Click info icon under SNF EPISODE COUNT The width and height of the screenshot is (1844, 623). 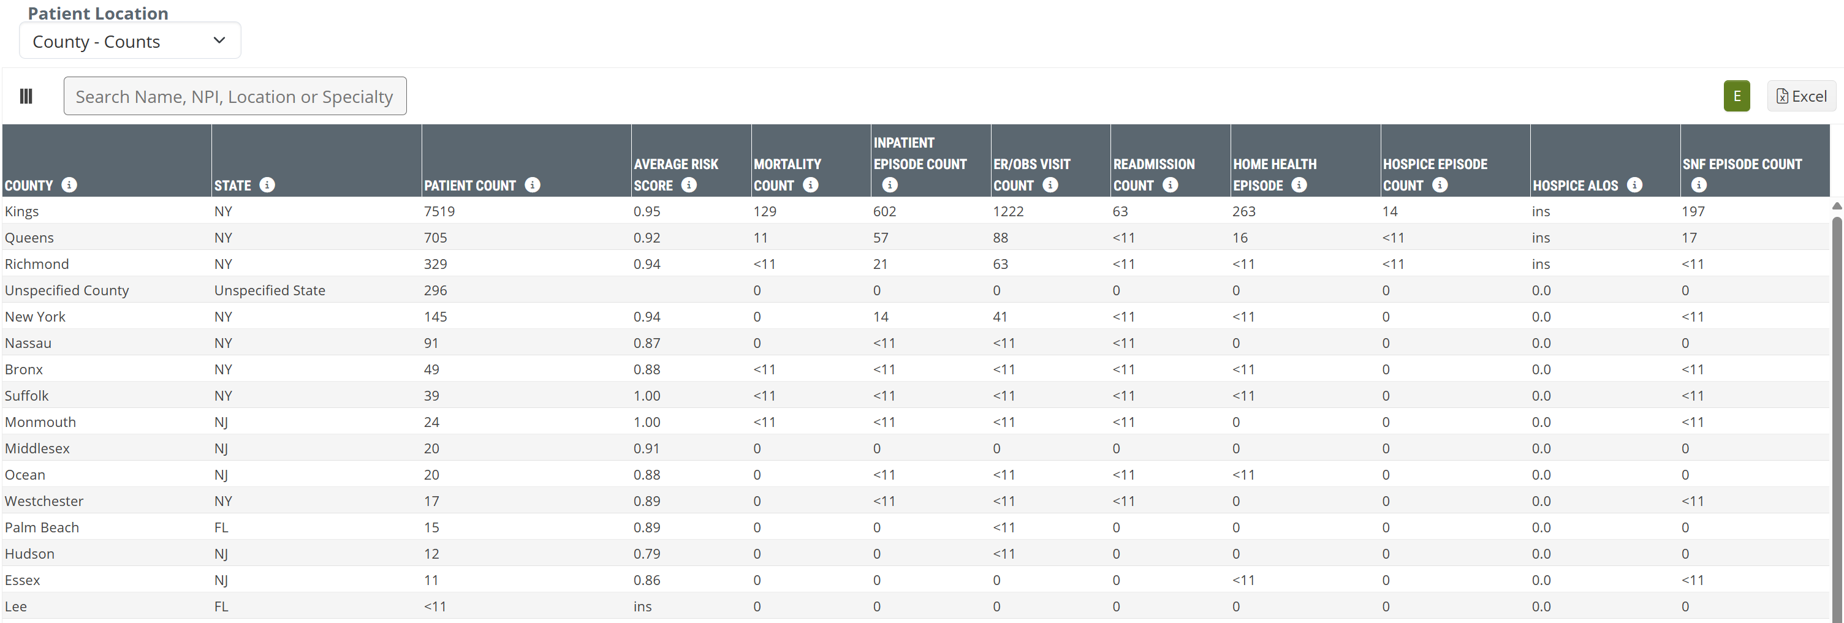click(x=1699, y=185)
